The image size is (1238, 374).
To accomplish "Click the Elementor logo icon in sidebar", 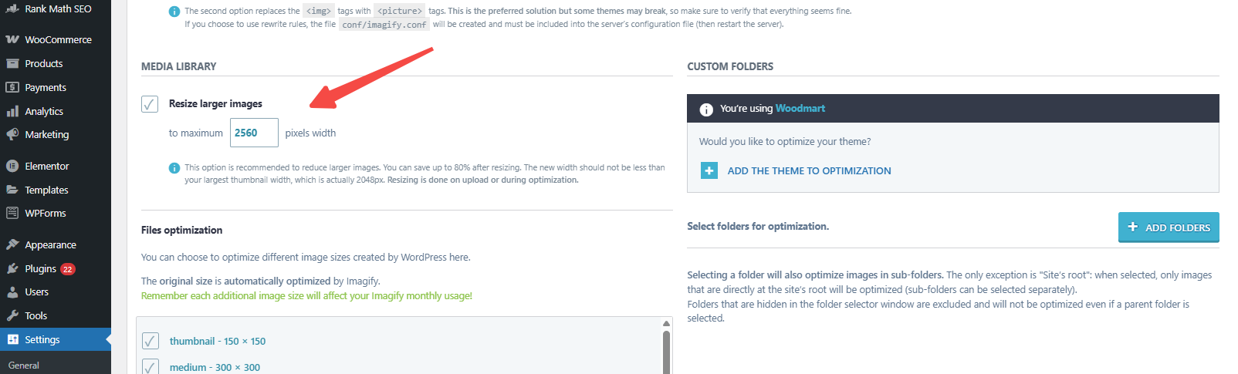I will coord(12,166).
